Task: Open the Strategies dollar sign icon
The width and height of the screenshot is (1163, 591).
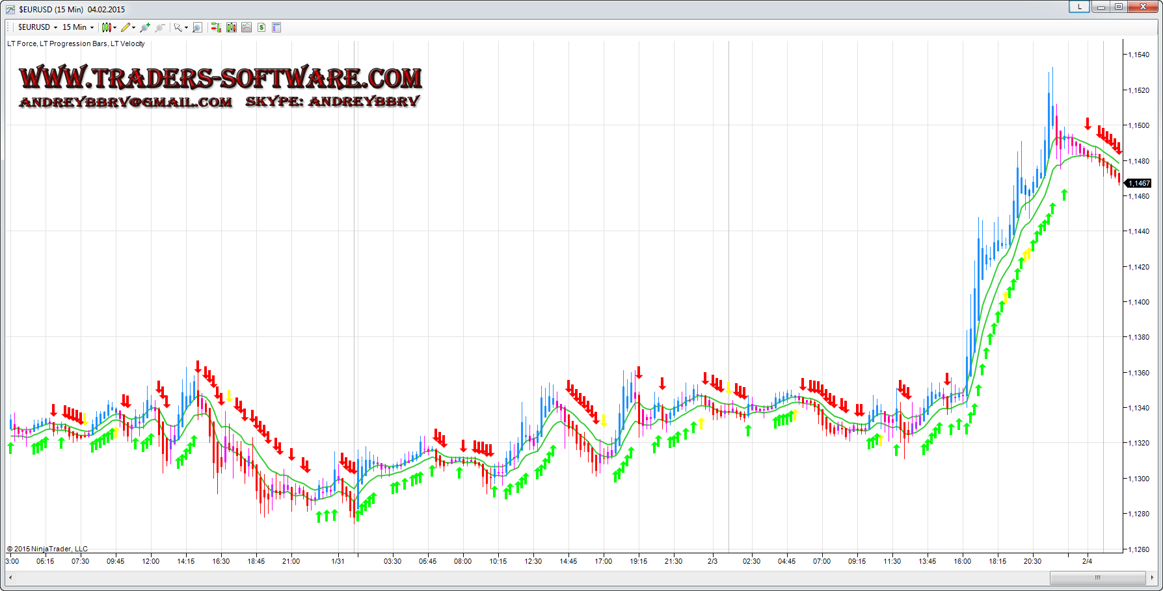Action: point(261,27)
